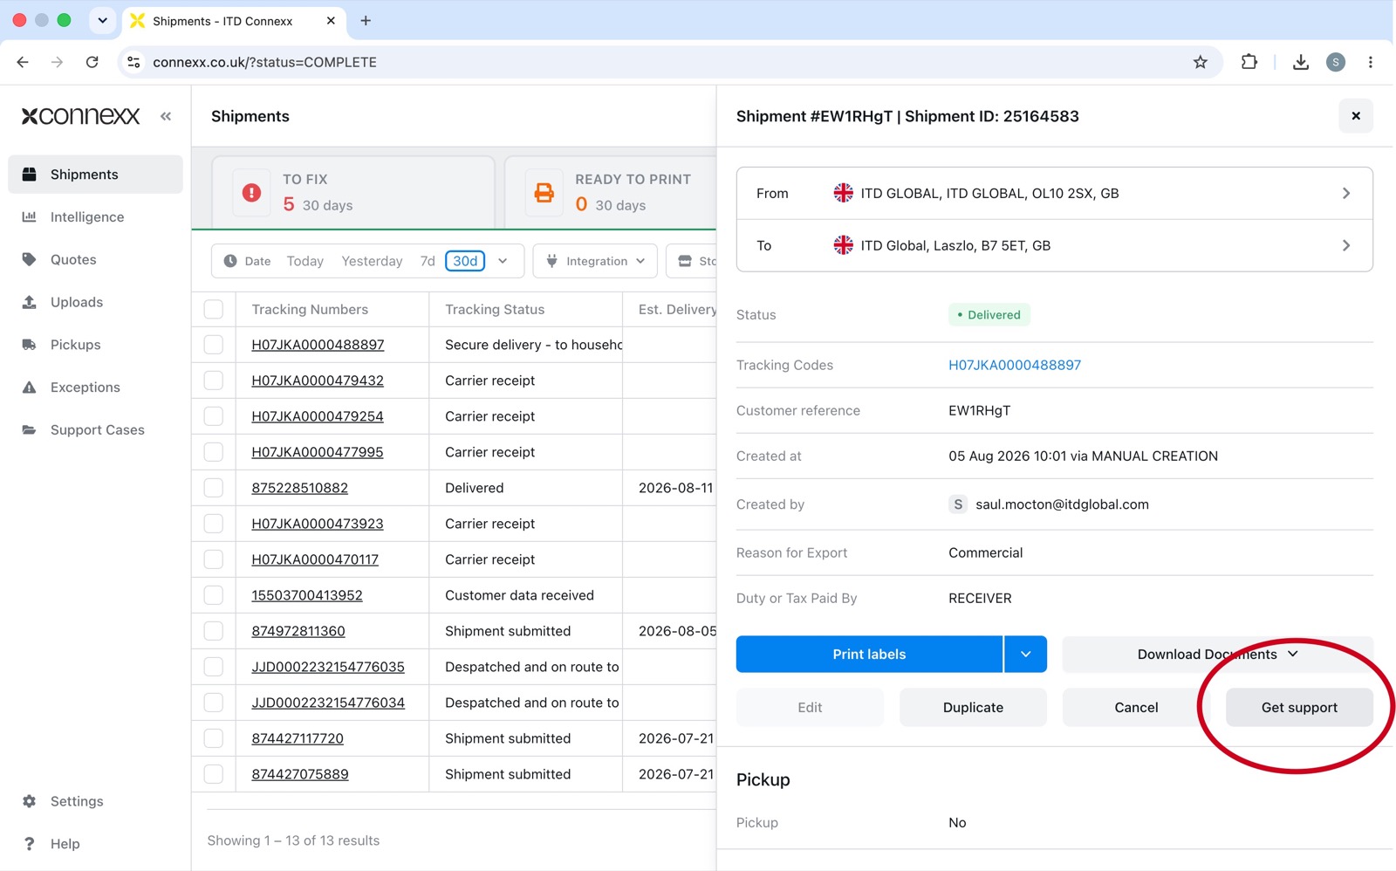1396x871 pixels.
Task: Click the Integration plug icon
Action: tap(551, 261)
